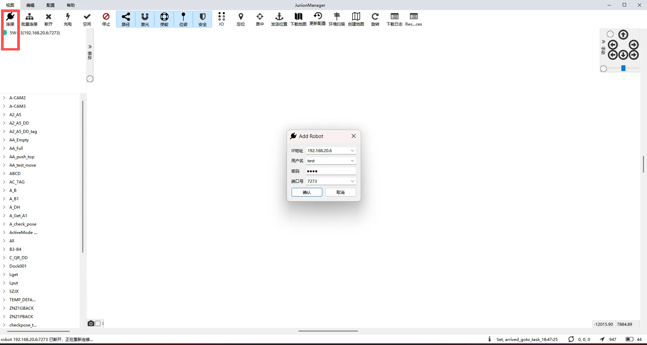The width and height of the screenshot is (647, 345).
Task: Expand the A-CAM2 tree item
Action: (x=4, y=98)
